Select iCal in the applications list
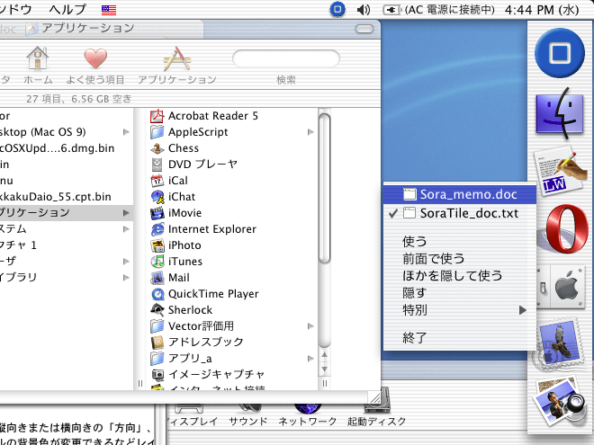Image resolution: width=594 pixels, height=445 pixels. (x=169, y=181)
